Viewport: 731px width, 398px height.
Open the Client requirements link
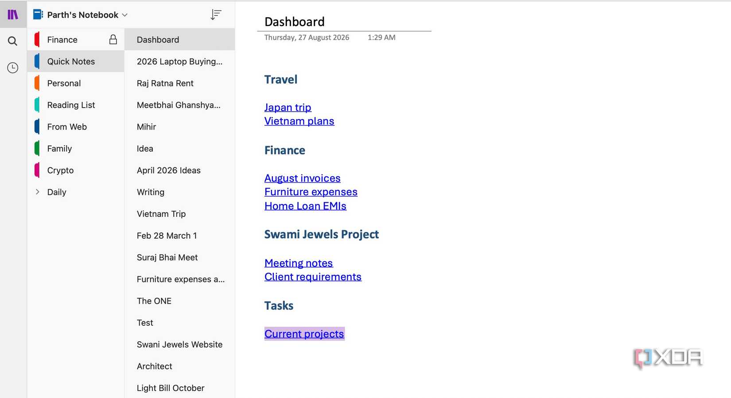tap(313, 277)
